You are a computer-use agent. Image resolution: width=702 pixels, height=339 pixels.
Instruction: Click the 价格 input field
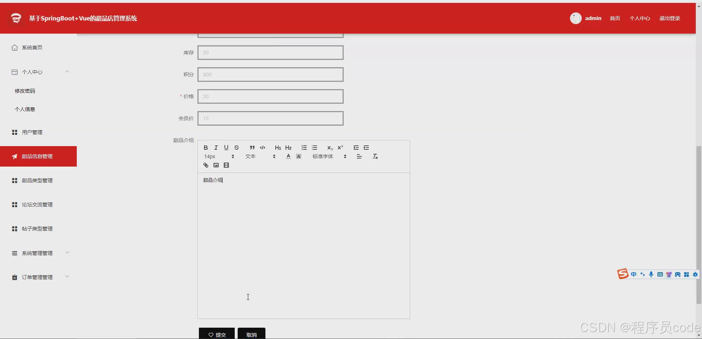pyautogui.click(x=271, y=96)
